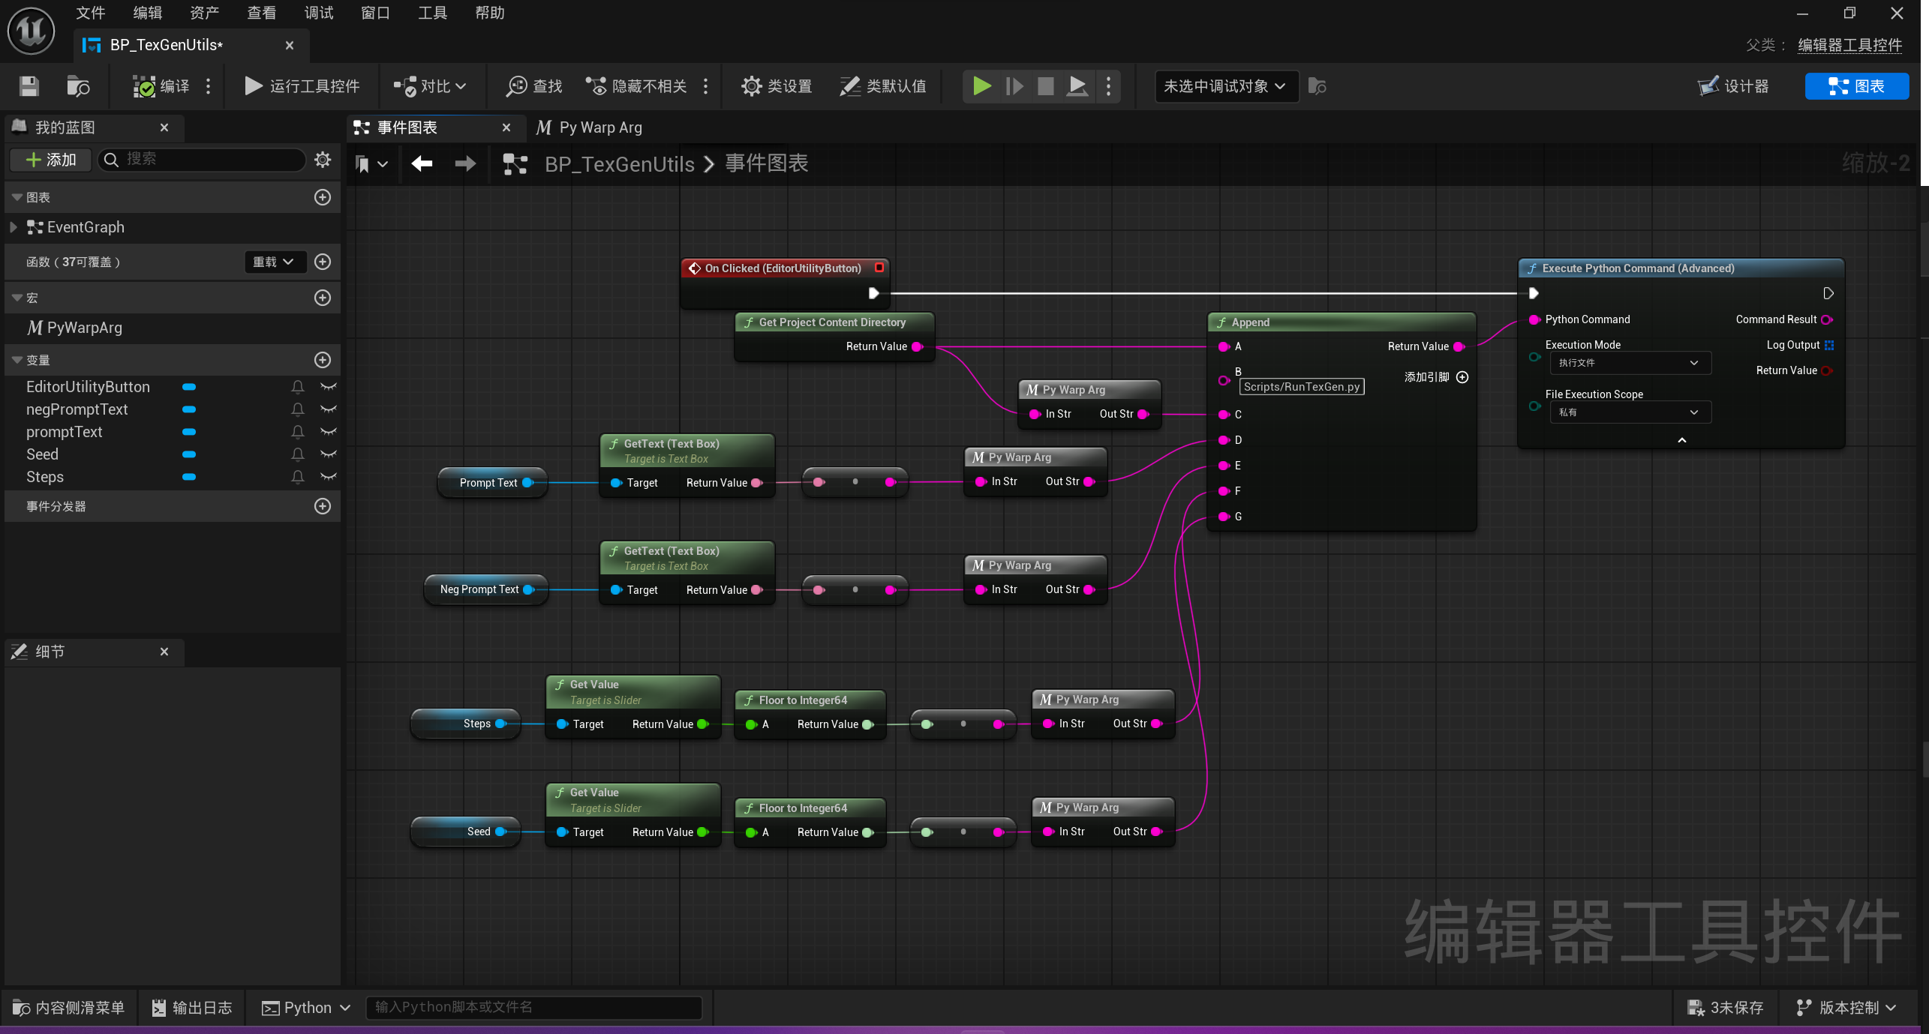Toggle notify bell for Seed variable

click(298, 454)
